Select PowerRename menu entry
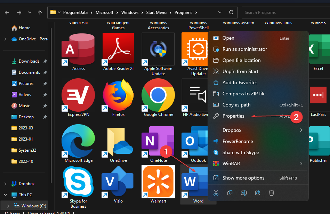Screen dimensions: 330x214 pyautogui.click(x=258, y=142)
